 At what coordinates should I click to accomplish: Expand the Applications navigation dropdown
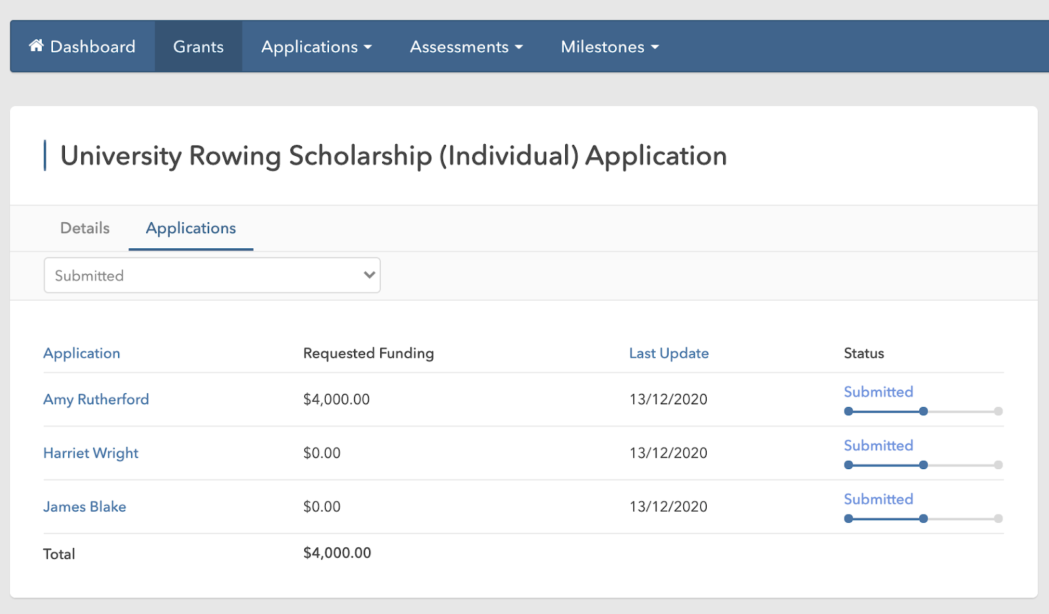click(316, 47)
